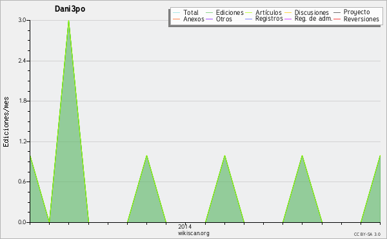
Task: Click the 3.0 y-axis value
Action: 22,20
